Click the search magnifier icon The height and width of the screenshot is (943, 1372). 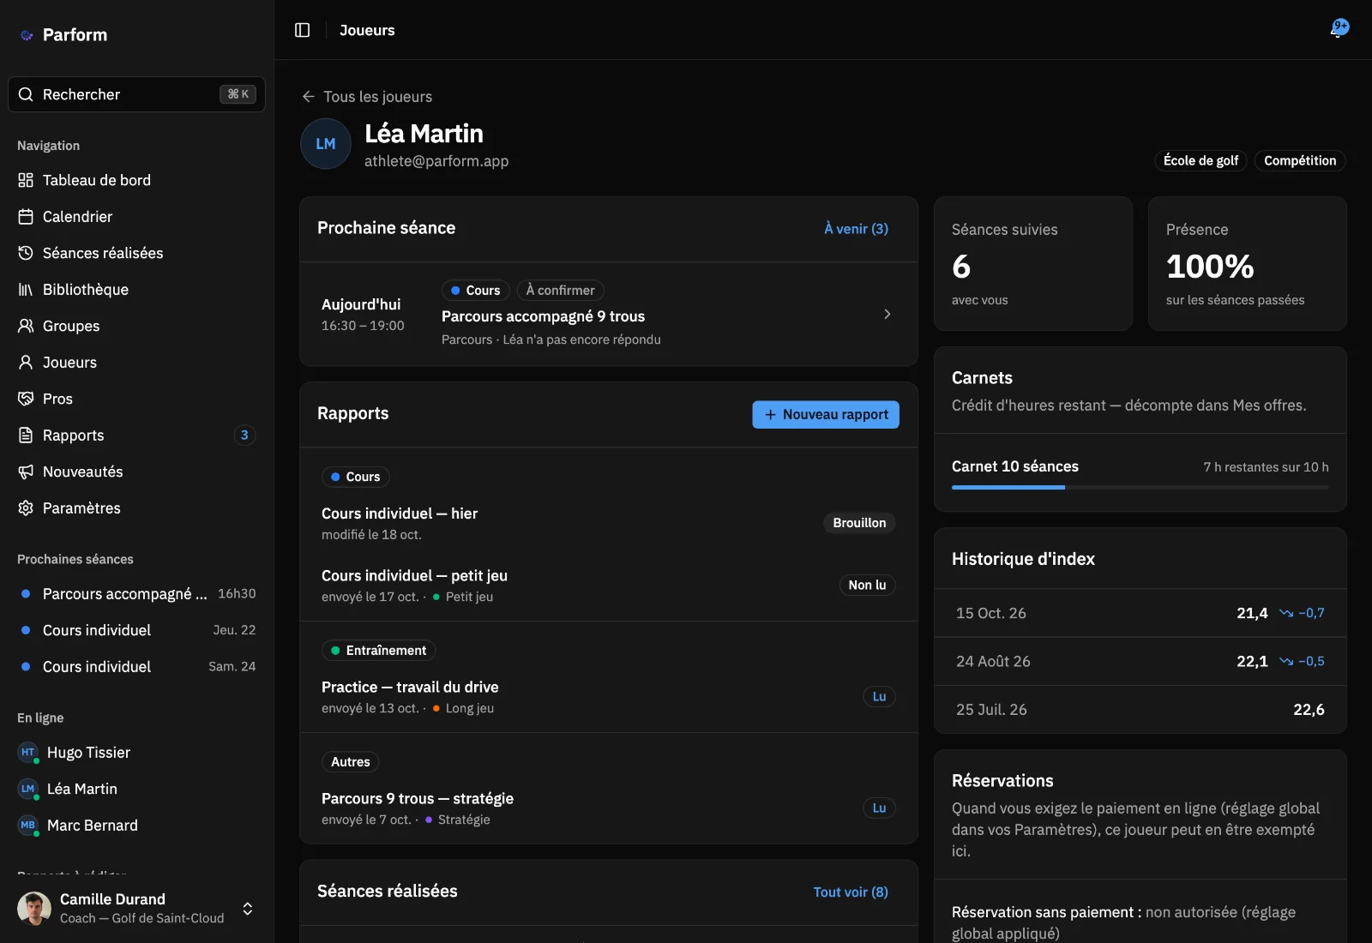pos(26,94)
